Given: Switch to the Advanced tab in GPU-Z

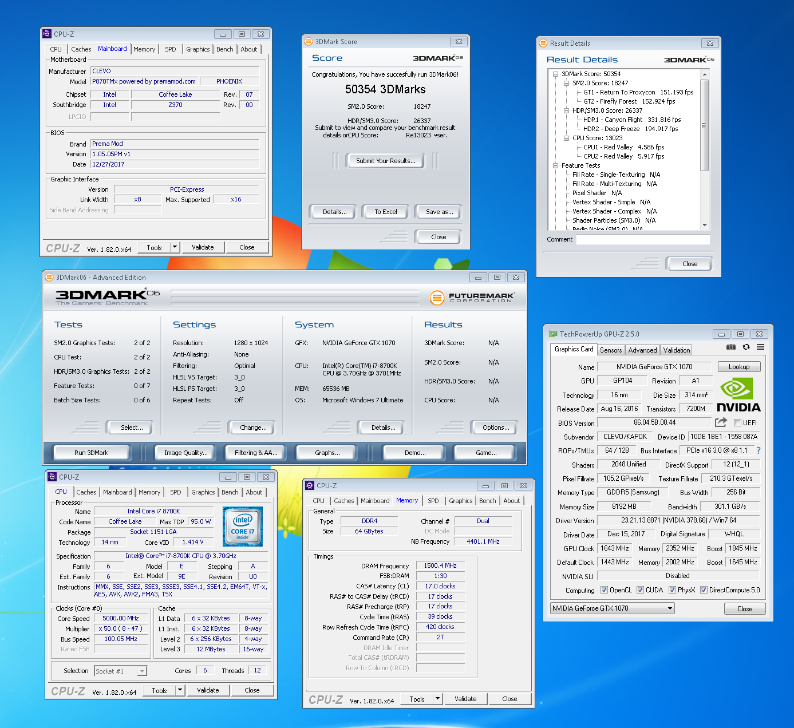Looking at the screenshot, I should [x=642, y=350].
